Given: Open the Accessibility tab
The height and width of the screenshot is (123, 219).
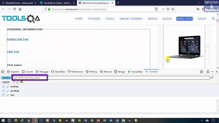Looking at the screenshot, I should coord(135,72).
